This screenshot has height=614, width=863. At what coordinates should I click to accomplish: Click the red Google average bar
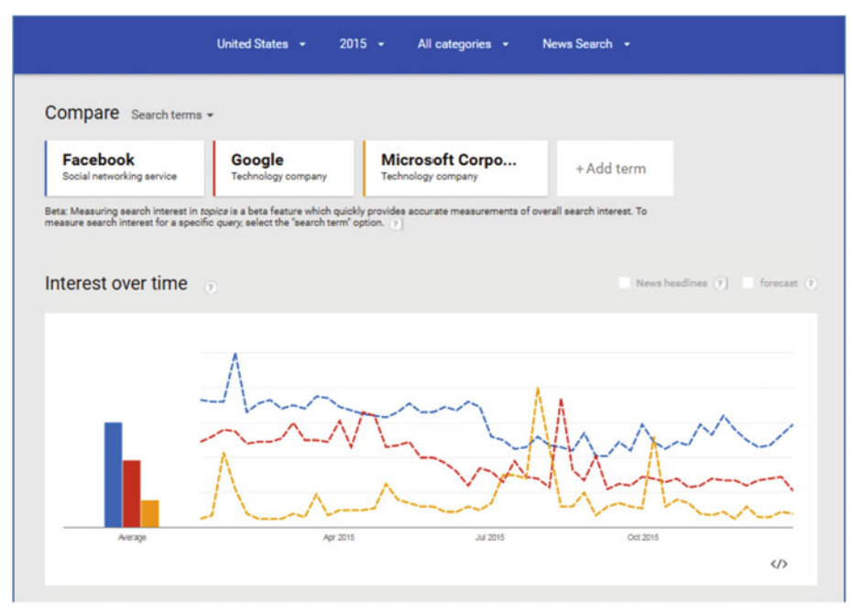pos(132,493)
